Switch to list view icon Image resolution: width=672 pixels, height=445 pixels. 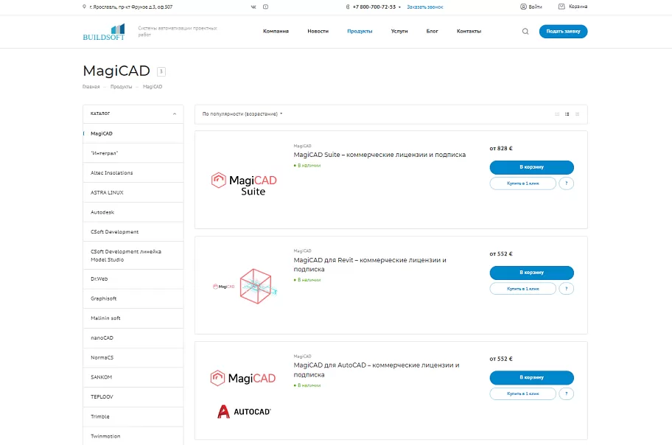coord(567,114)
